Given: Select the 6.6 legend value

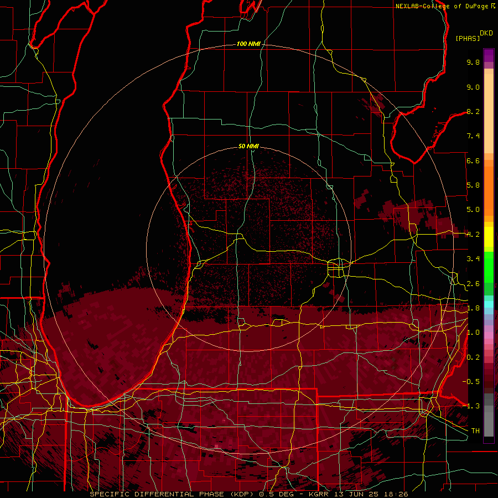Looking at the screenshot, I should (473, 160).
